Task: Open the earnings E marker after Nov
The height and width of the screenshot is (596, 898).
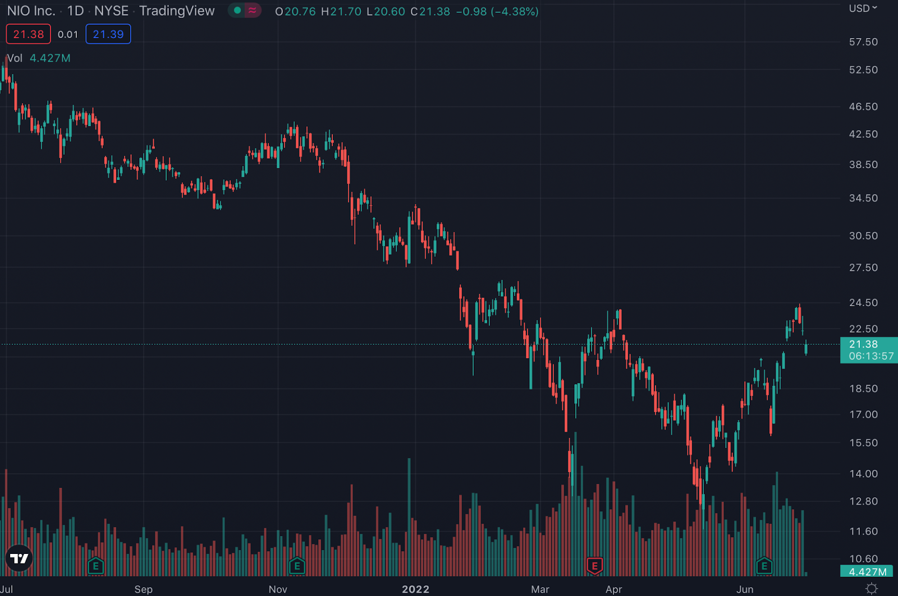Action: [297, 566]
